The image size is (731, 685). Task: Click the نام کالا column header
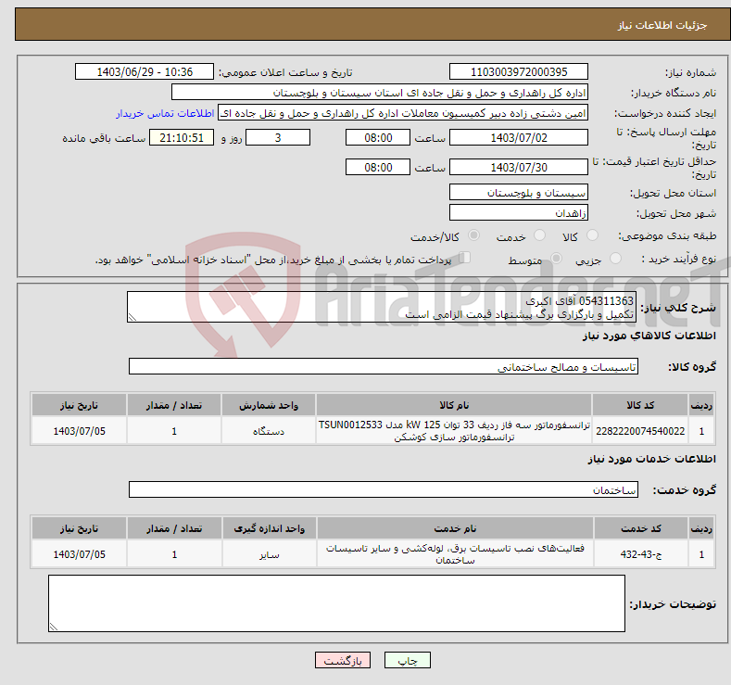(454, 405)
